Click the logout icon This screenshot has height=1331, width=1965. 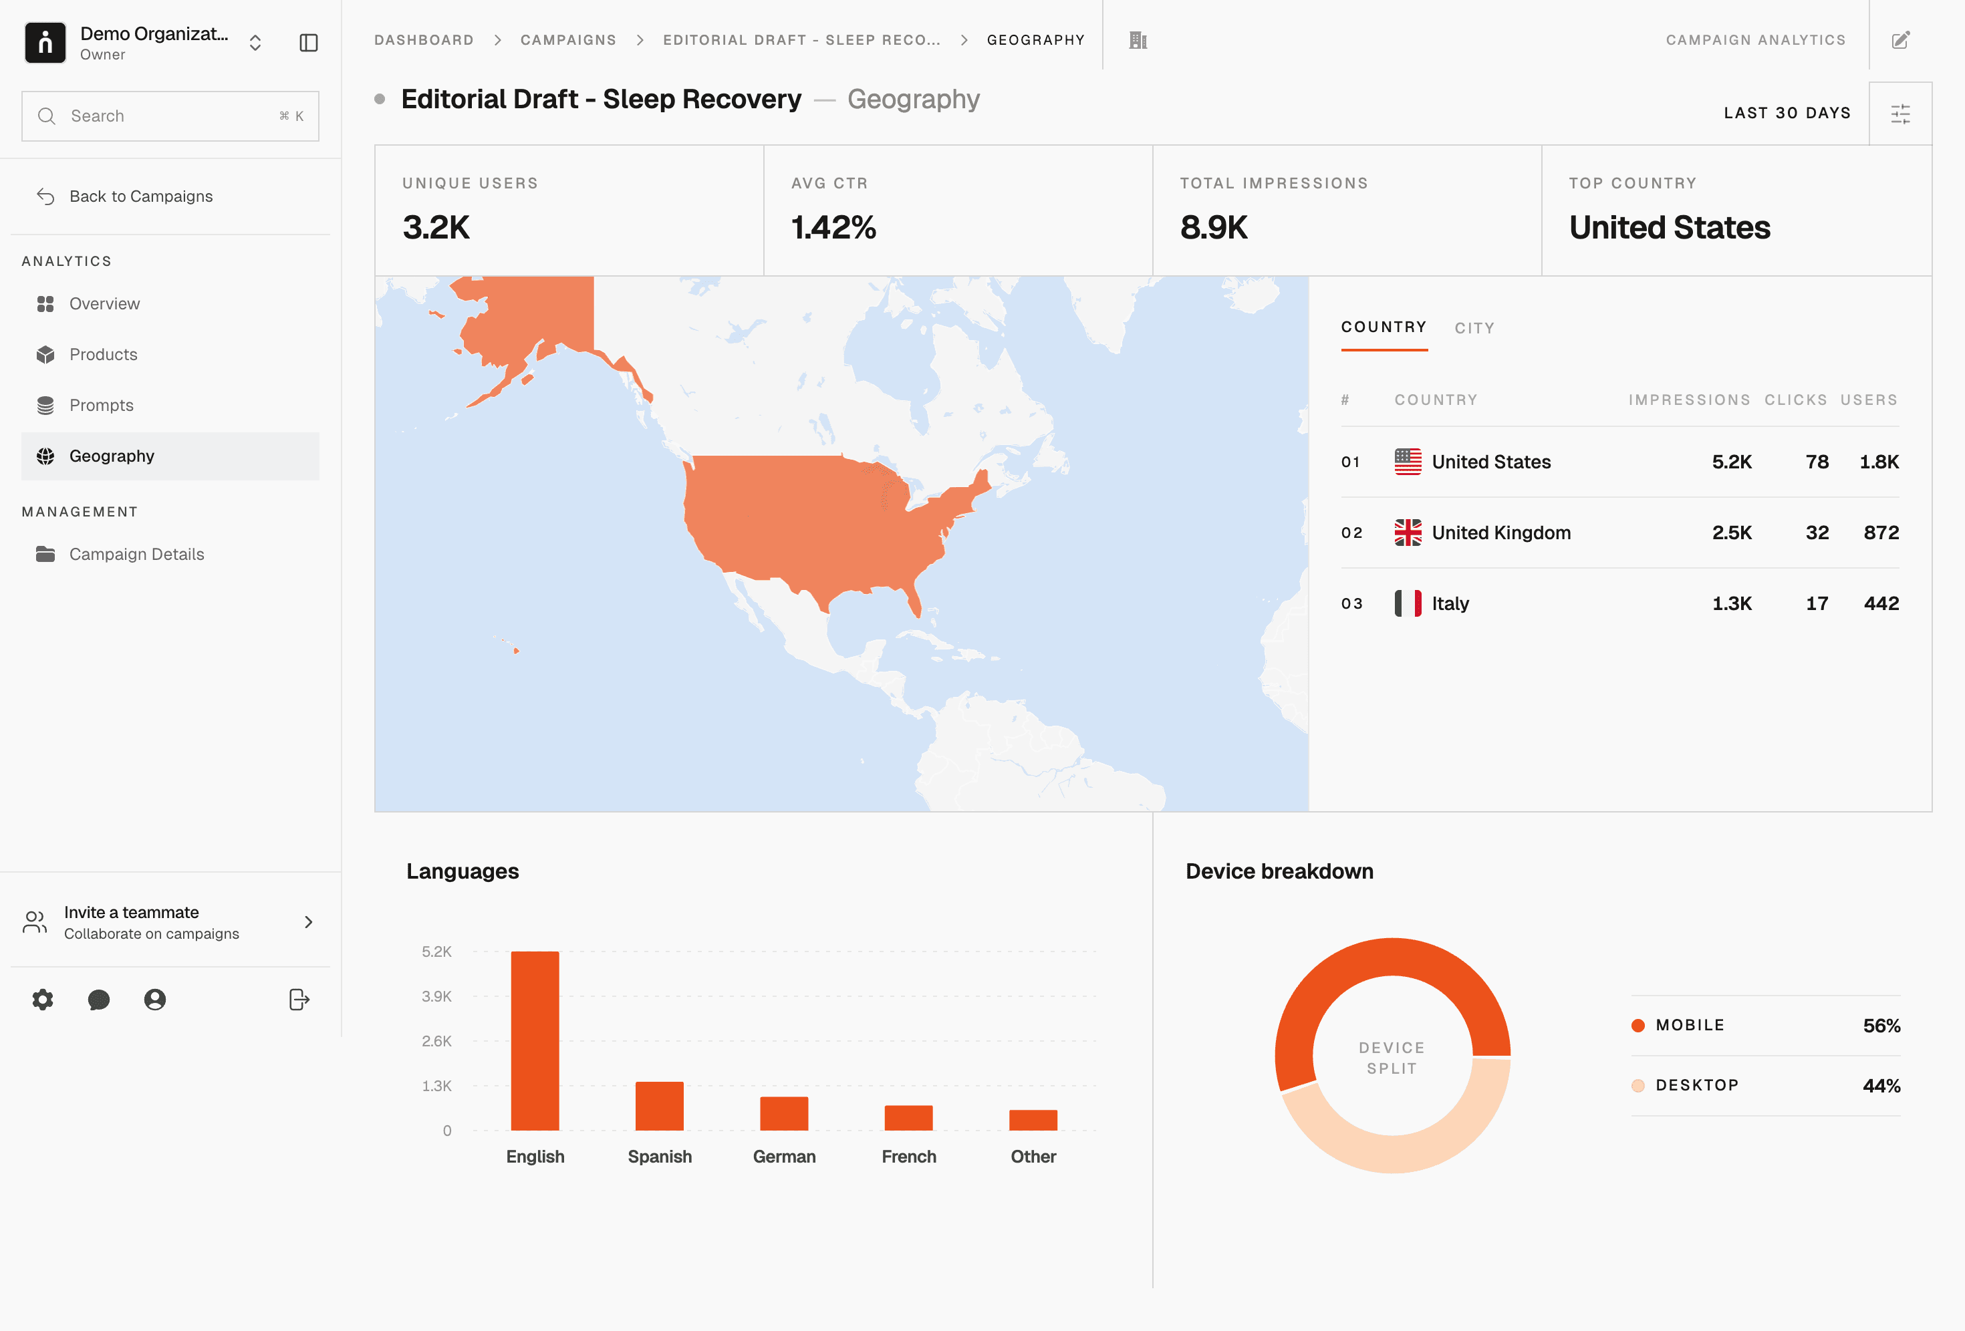pos(299,1000)
